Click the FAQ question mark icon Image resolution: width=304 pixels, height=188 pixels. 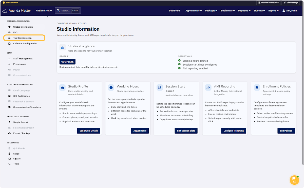9,32
